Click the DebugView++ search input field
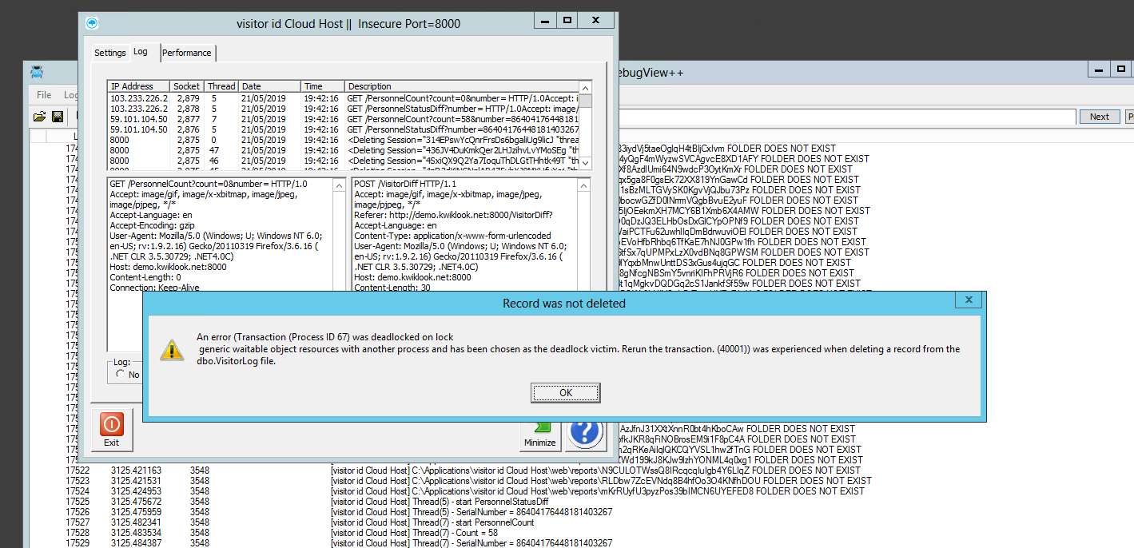1134x548 pixels. pyautogui.click(x=847, y=117)
